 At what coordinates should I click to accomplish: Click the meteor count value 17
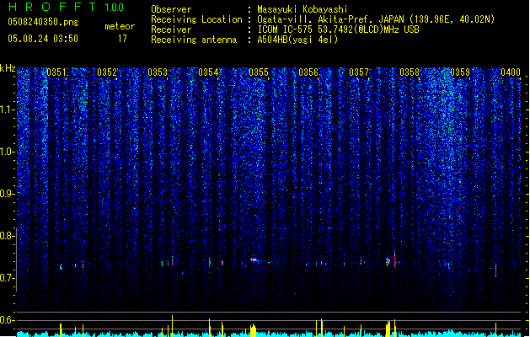[x=122, y=39]
